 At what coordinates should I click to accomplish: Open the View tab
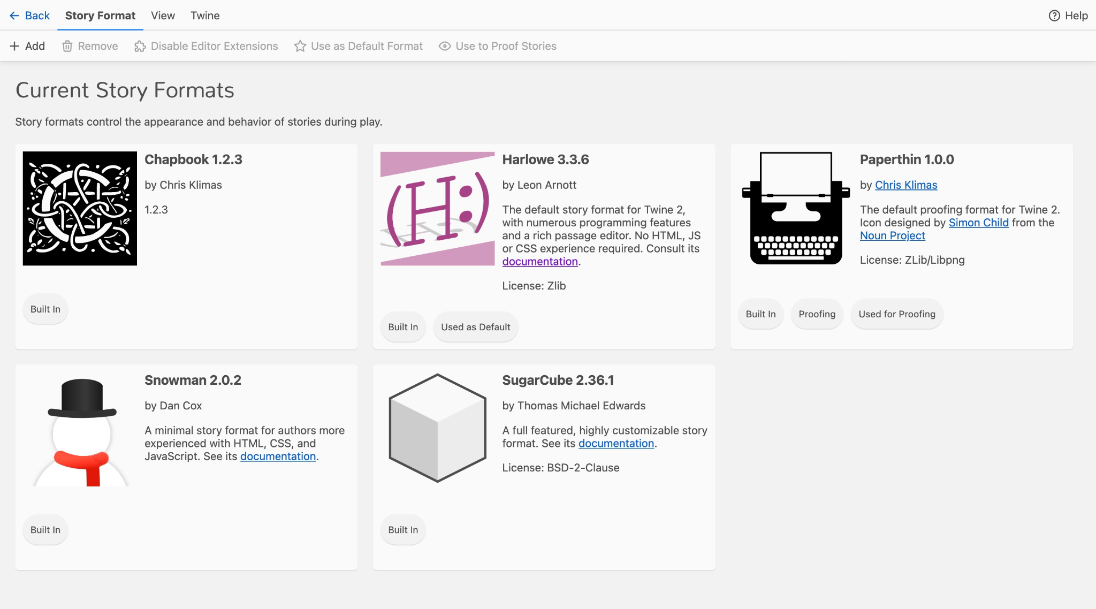163,16
